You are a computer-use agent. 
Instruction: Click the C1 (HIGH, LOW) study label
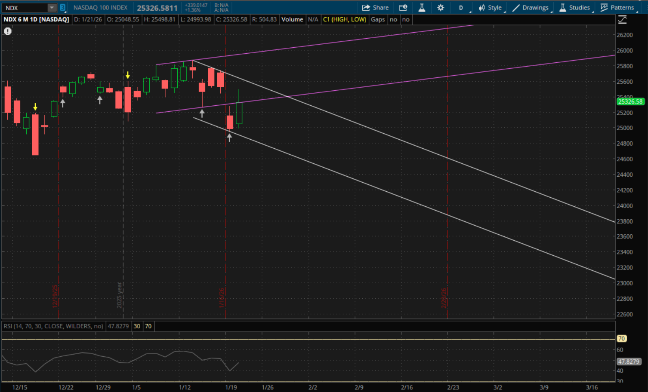coord(345,19)
